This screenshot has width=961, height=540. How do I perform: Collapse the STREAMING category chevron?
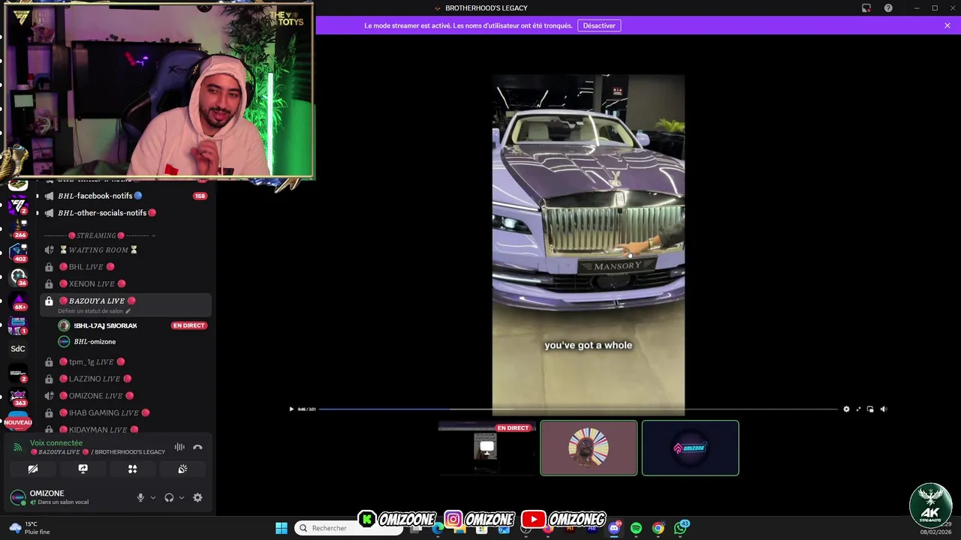coord(153,235)
